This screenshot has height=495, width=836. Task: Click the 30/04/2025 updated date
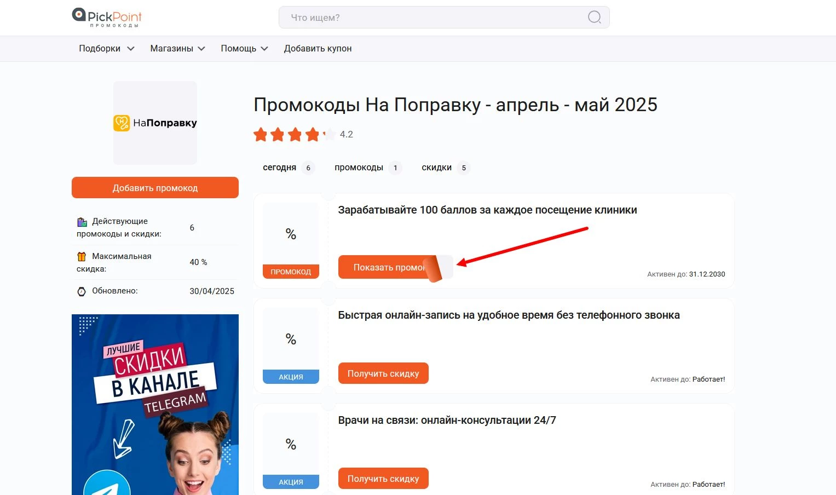click(212, 291)
